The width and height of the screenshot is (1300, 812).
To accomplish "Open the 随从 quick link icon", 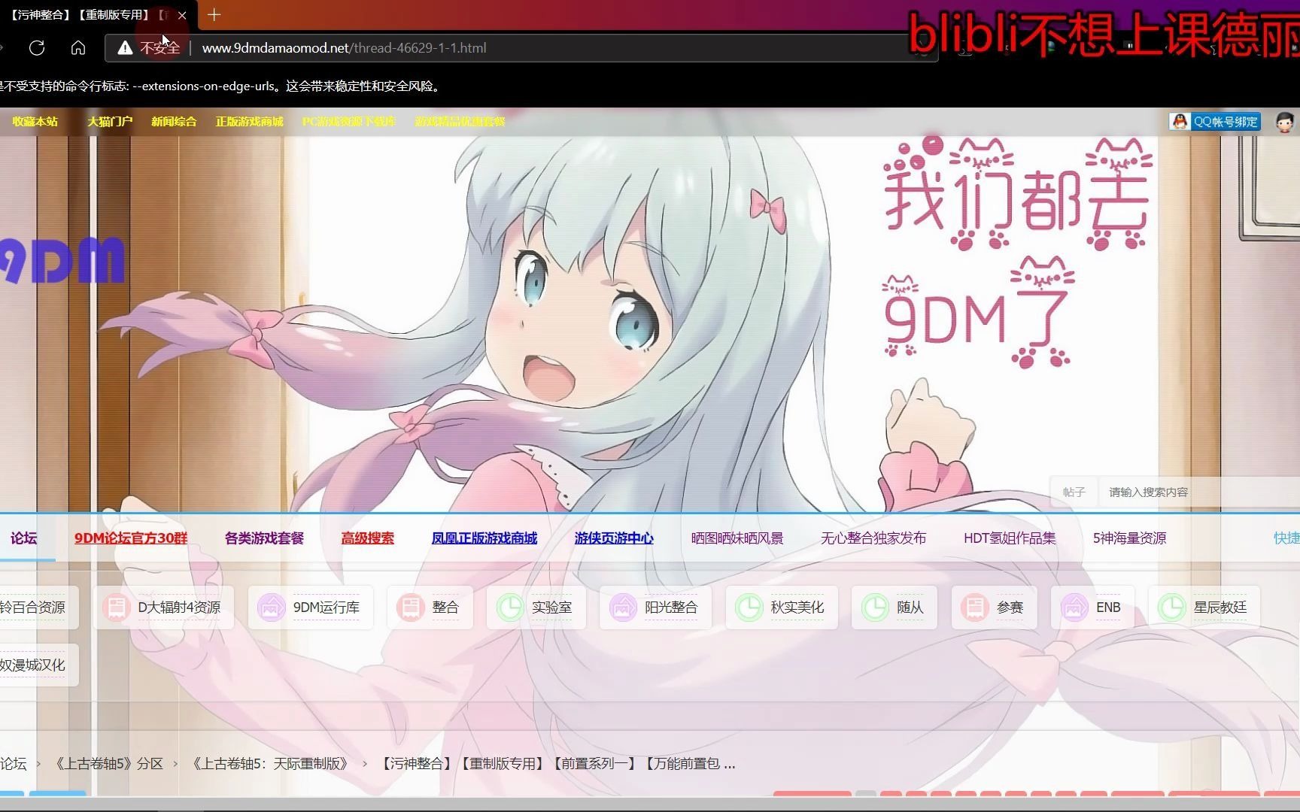I will coord(875,607).
